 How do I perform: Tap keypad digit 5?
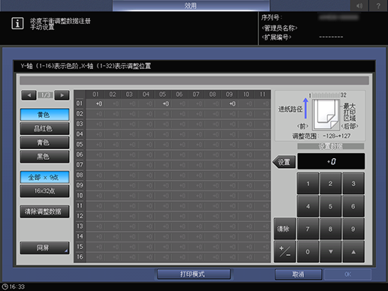point(330,206)
